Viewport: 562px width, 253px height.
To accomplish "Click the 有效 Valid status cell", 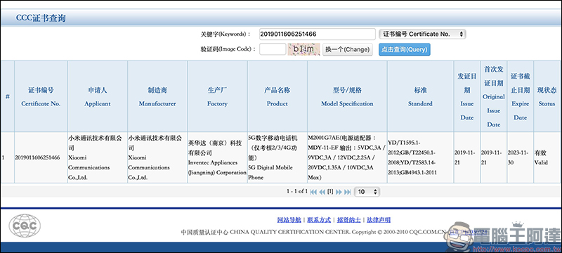I will pyautogui.click(x=547, y=157).
